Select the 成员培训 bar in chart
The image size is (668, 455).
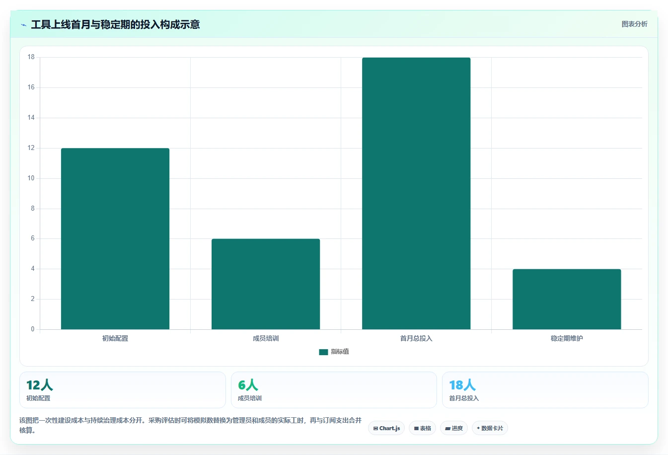click(x=266, y=284)
